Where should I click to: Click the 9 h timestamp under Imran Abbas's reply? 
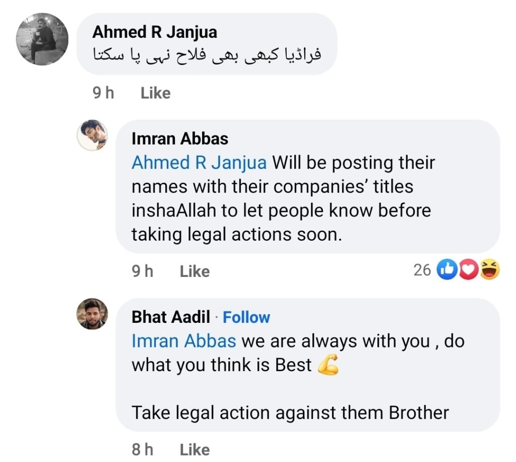[x=143, y=271]
